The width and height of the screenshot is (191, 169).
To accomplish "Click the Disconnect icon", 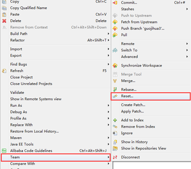I will point(115,157).
